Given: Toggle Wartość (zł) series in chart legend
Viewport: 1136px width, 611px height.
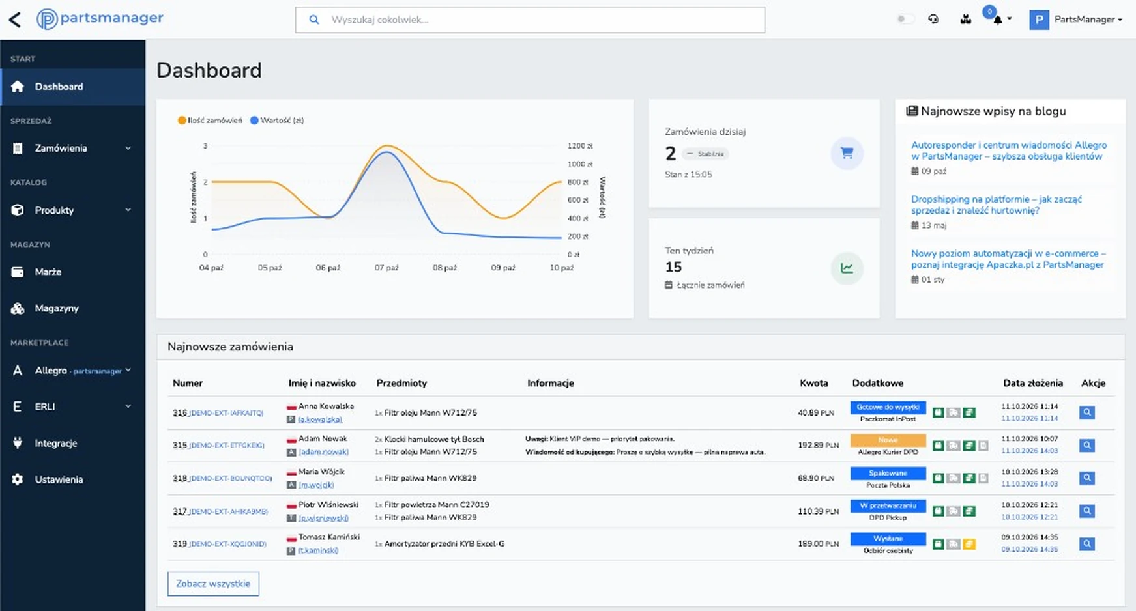Looking at the screenshot, I should point(277,121).
